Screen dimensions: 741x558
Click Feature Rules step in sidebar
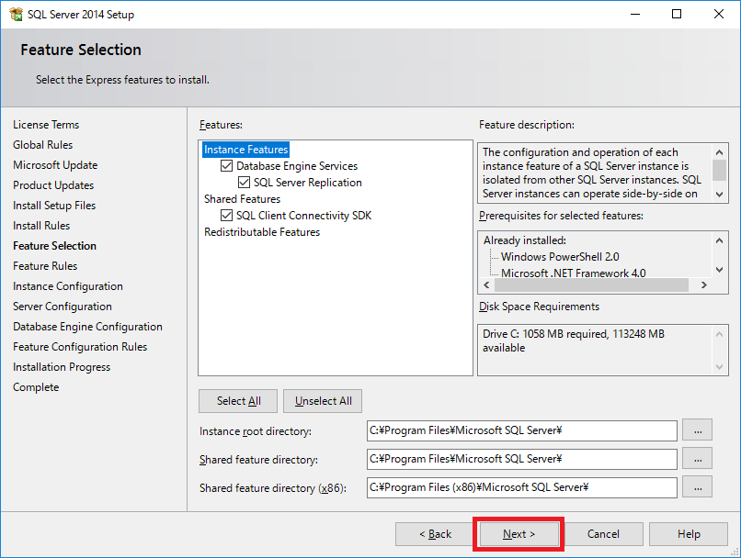(45, 266)
